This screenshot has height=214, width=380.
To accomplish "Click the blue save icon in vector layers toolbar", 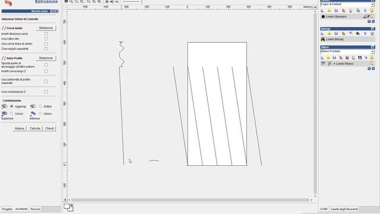I will [x=336, y=11].
